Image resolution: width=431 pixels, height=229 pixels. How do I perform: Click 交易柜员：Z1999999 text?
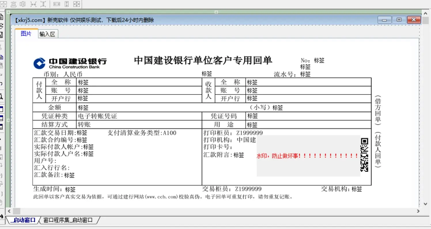tap(232, 189)
